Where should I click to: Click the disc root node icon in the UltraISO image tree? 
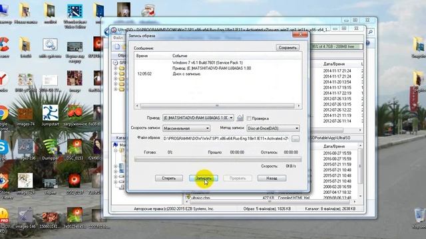[115, 62]
